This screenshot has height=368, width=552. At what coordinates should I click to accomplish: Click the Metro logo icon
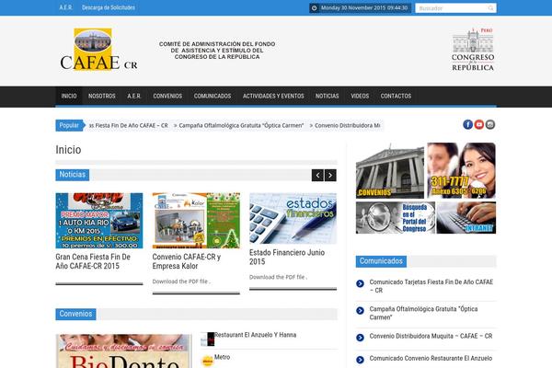[207, 361]
